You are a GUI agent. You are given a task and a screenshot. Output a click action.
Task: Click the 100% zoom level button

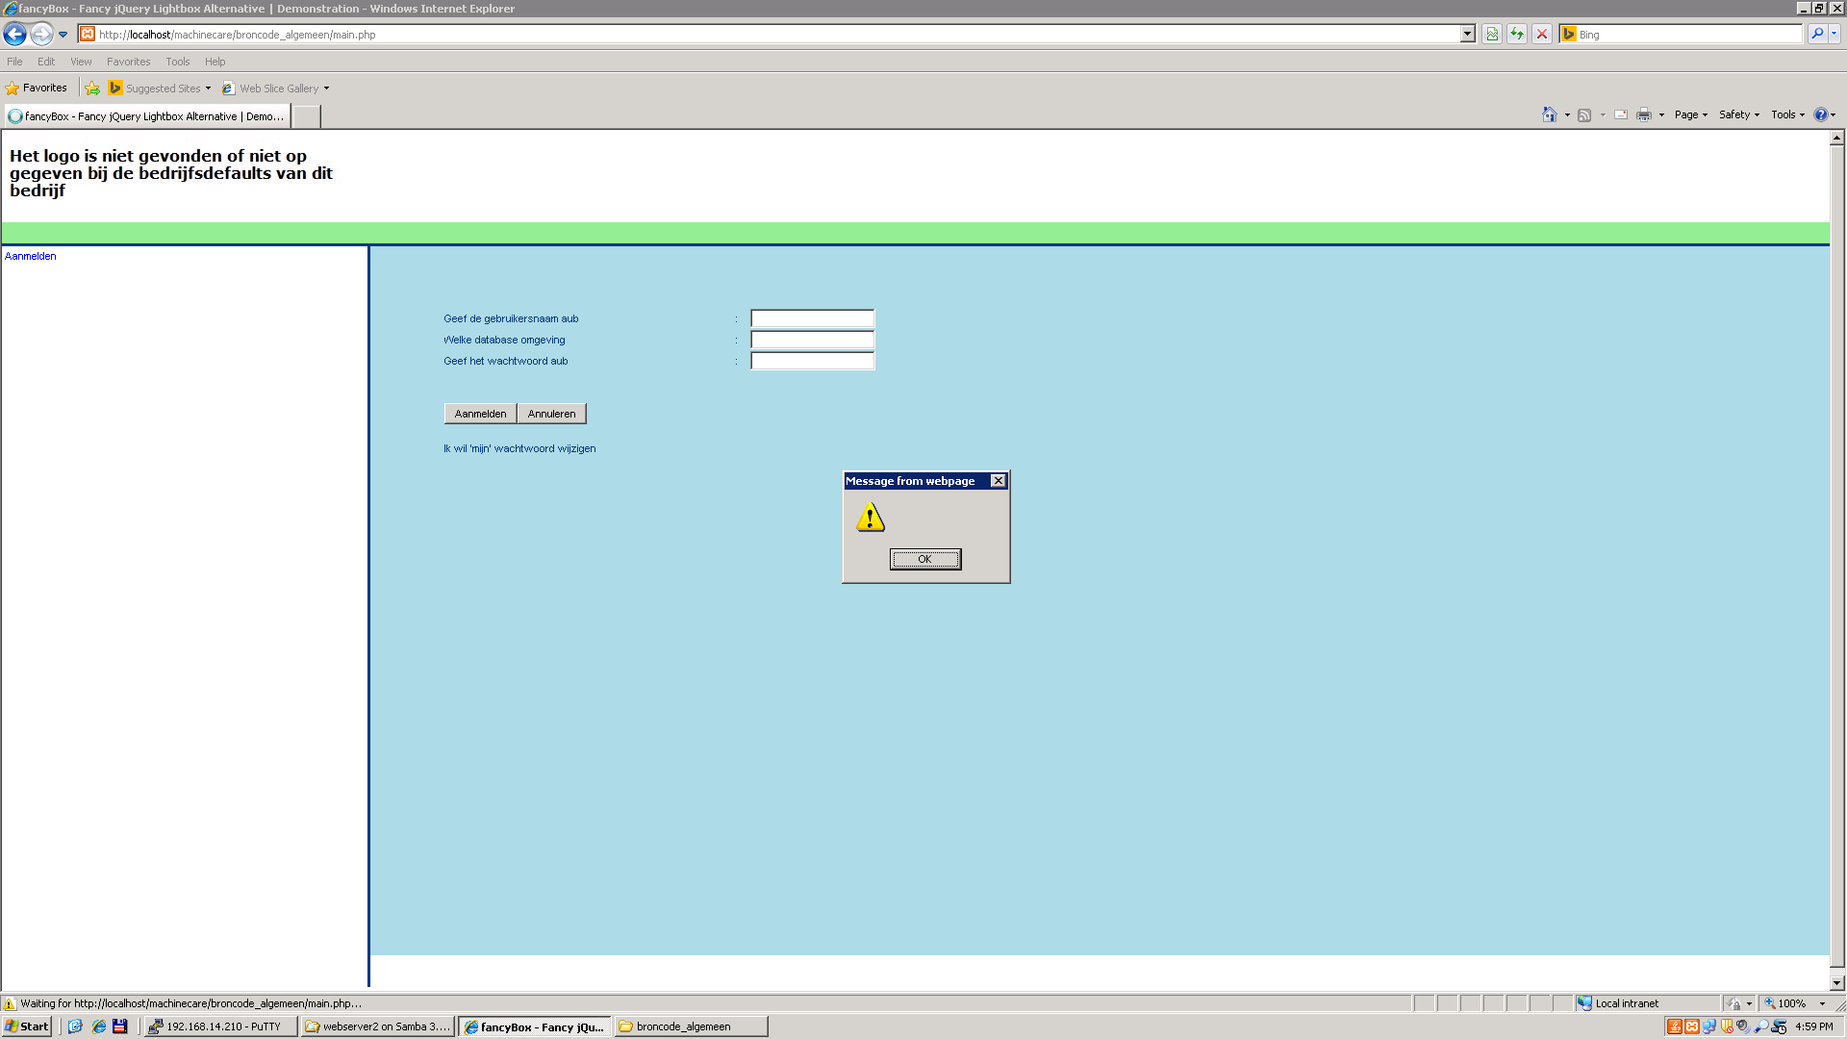click(1794, 1003)
